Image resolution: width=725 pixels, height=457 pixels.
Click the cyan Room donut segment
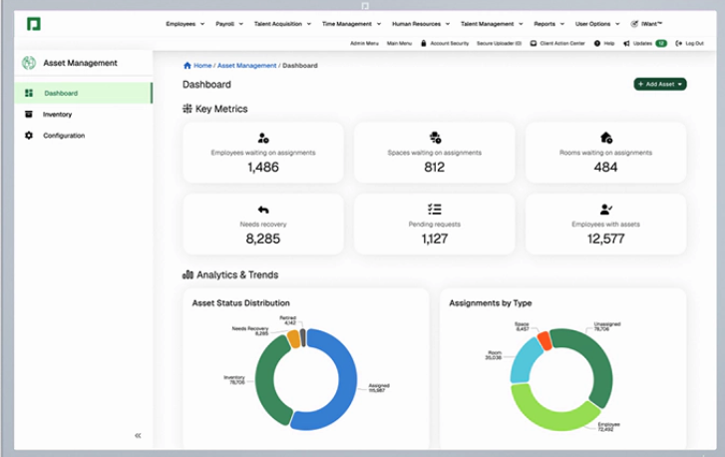(525, 361)
